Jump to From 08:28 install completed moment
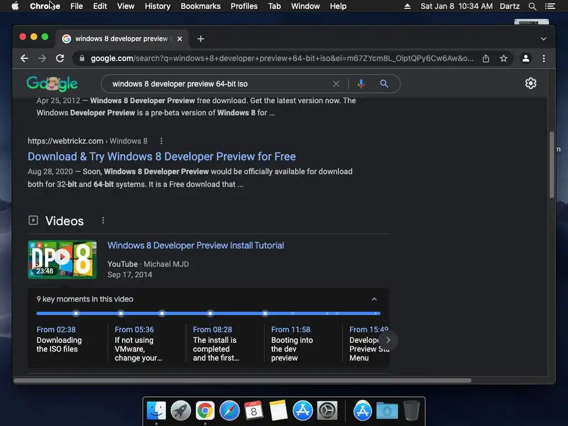Screen dimensions: 568x426 tap(216, 343)
